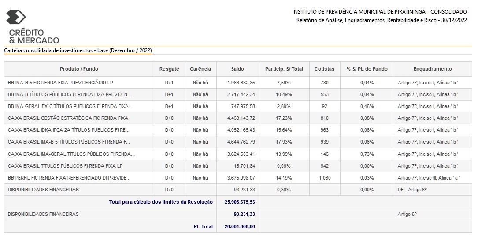Image resolution: width=478 pixels, height=237 pixels.
Task: Select the 'Artigo 7º, Inciso III, Alínea a' cell
Action: pos(429,178)
